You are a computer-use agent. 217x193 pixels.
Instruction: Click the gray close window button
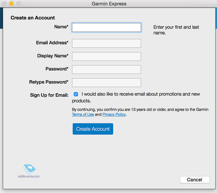(x=4, y=3)
